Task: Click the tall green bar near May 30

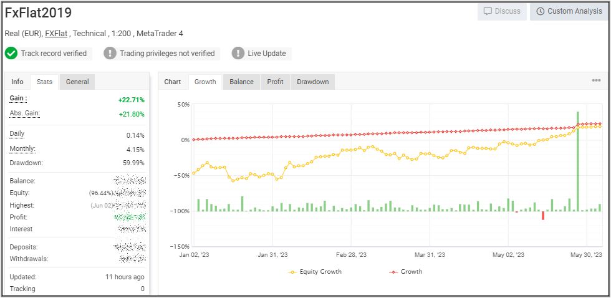Action: 578,161
